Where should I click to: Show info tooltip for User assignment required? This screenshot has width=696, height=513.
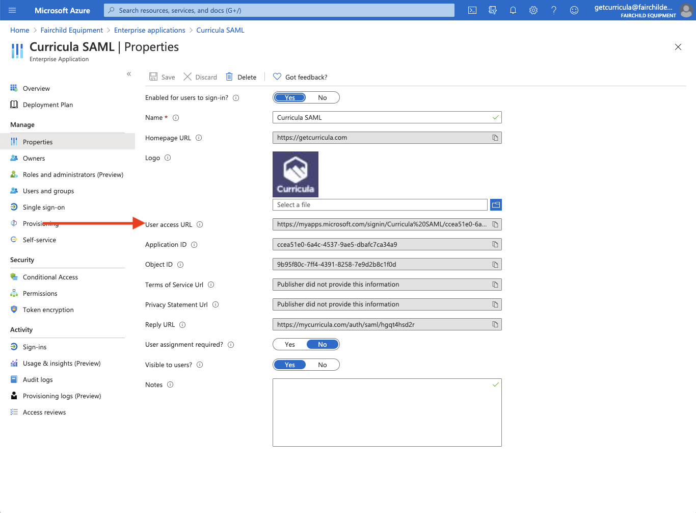pyautogui.click(x=231, y=345)
